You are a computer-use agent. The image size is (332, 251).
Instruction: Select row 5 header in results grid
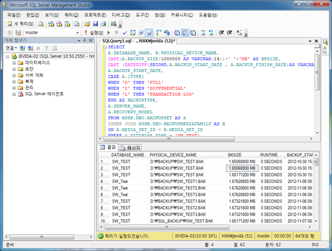[x=104, y=188]
